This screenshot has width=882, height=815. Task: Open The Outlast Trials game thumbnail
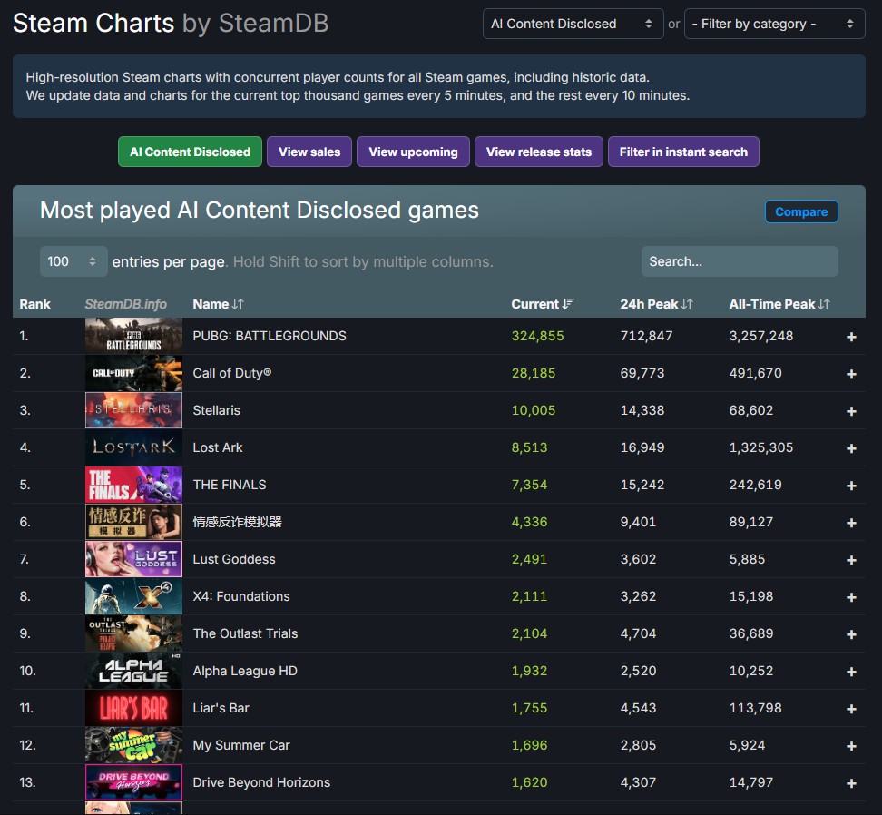[x=134, y=633]
